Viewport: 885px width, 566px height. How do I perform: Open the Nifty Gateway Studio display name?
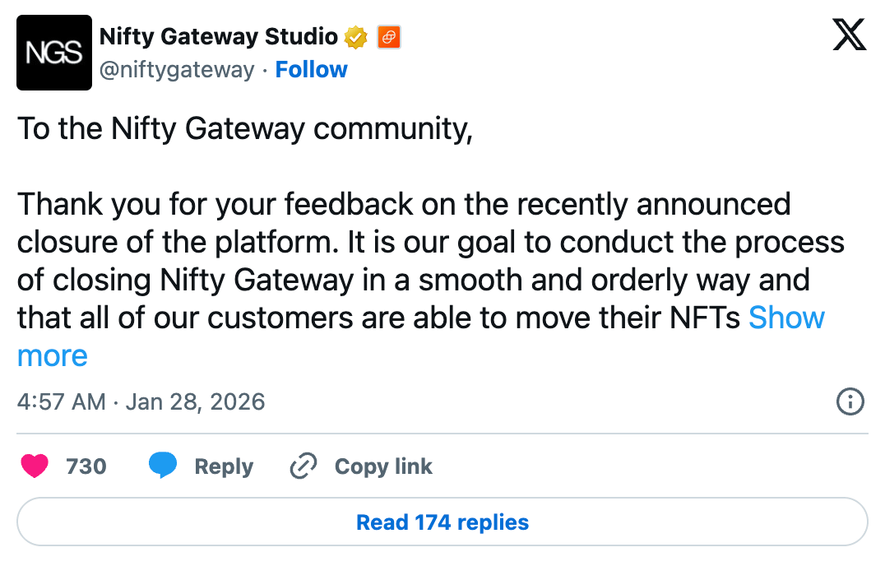pos(218,37)
